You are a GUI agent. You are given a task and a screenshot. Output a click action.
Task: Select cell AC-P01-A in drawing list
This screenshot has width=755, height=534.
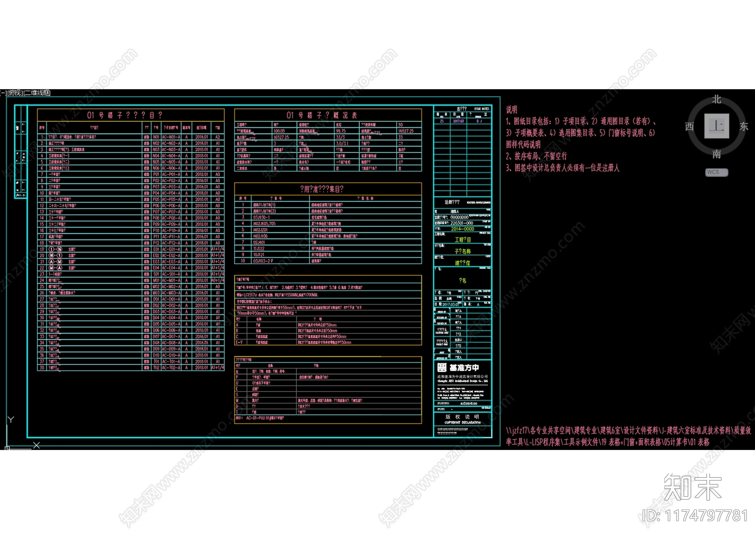point(171,174)
